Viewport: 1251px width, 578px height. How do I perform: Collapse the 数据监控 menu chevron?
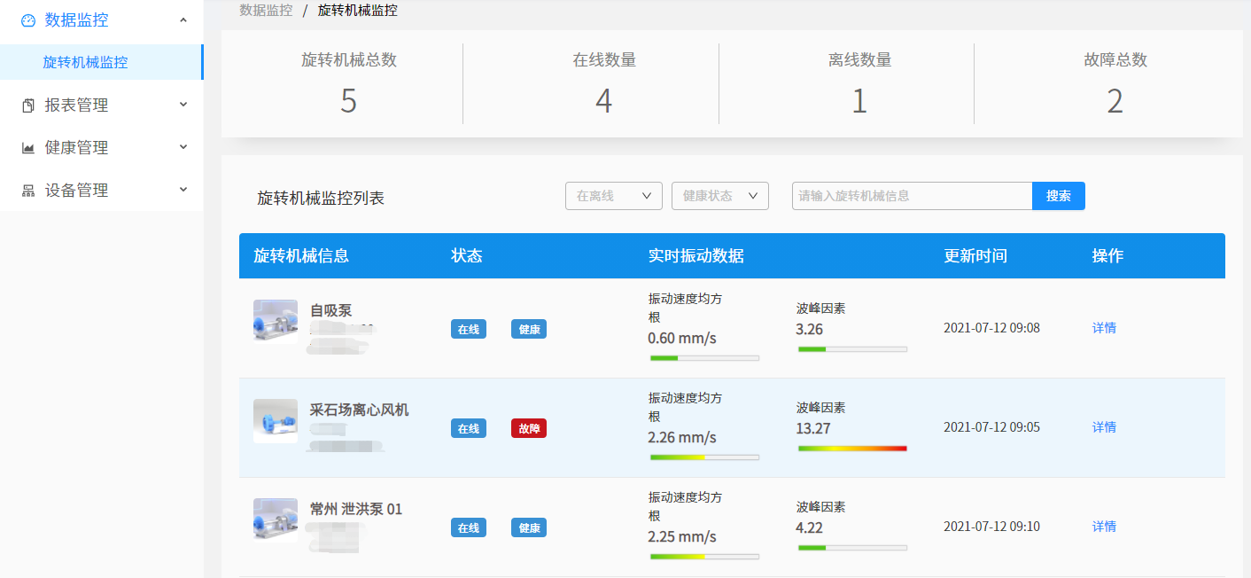pos(183,20)
